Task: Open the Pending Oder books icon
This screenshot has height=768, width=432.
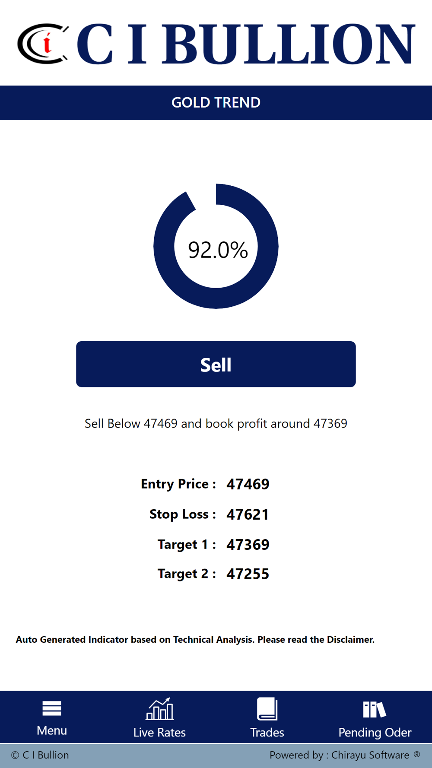Action: click(x=375, y=709)
